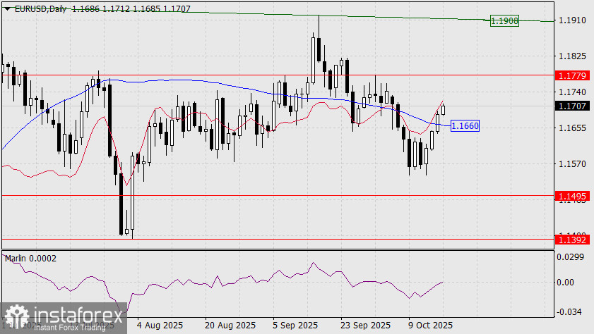Click the 1.1655 axis value

coord(572,128)
